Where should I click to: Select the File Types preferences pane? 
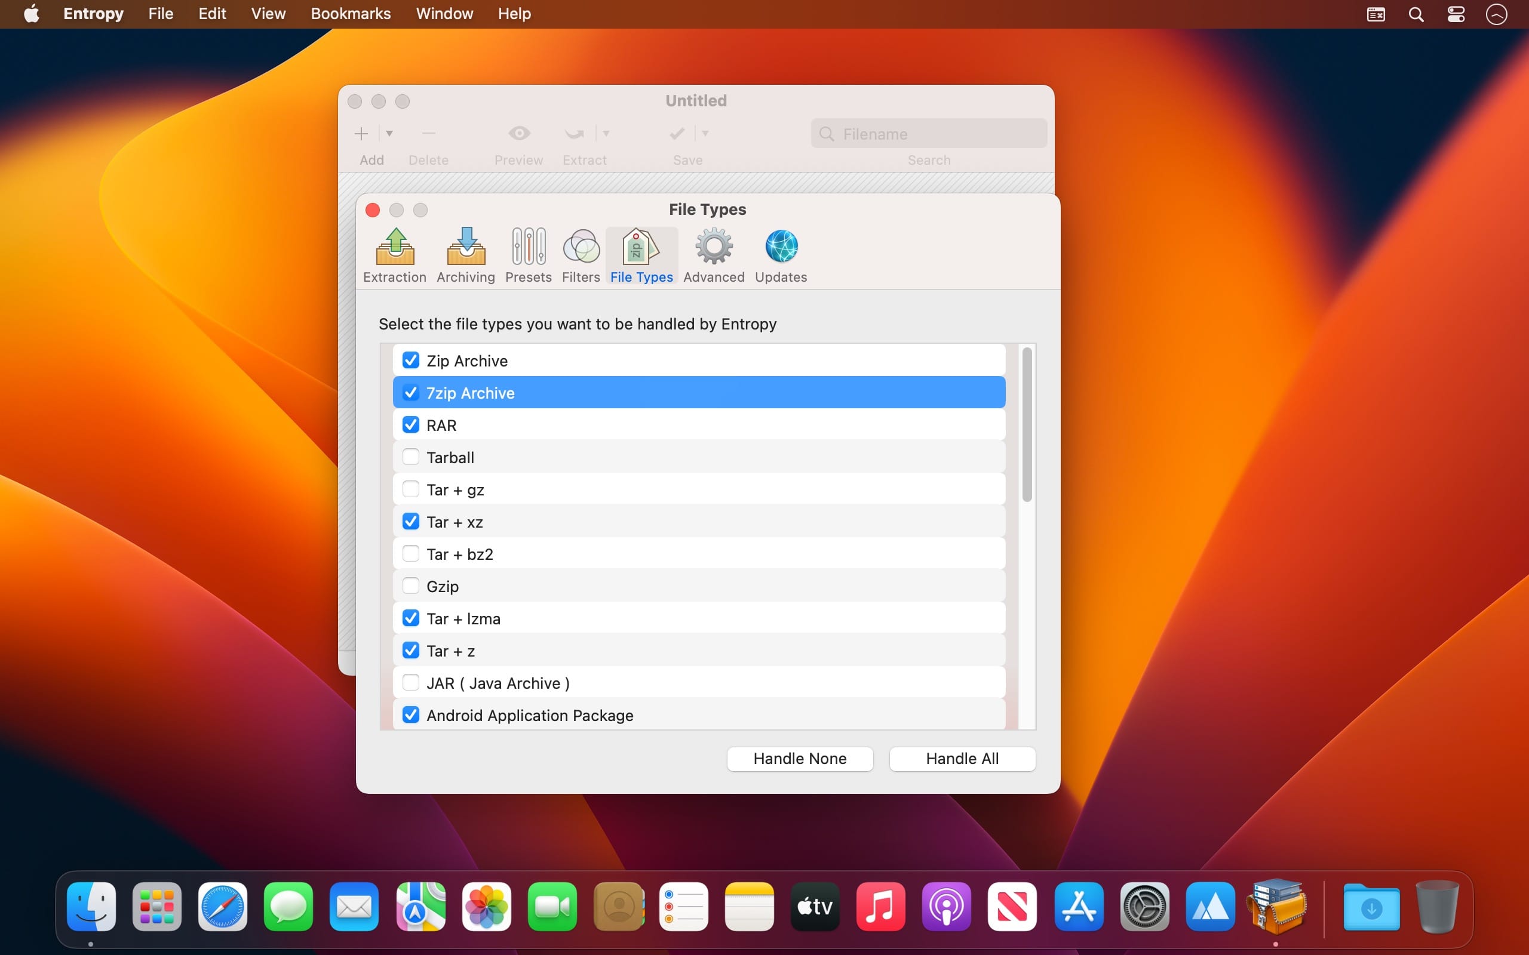pos(641,256)
